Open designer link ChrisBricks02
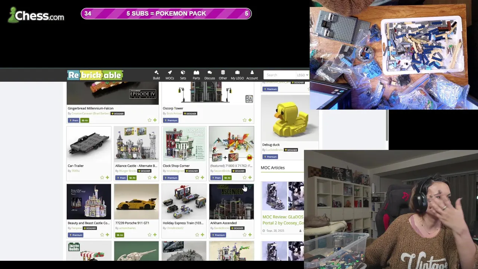The height and width of the screenshot is (269, 478). click(x=175, y=228)
